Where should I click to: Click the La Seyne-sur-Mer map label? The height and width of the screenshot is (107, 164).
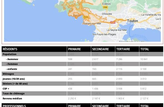pyautogui.click(x=117, y=30)
